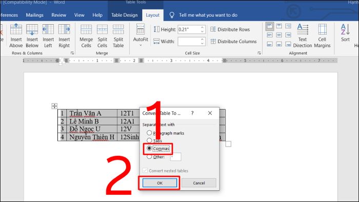Click the Sort A-Z icon
This screenshot has width=359, height=202.
pos(345,30)
